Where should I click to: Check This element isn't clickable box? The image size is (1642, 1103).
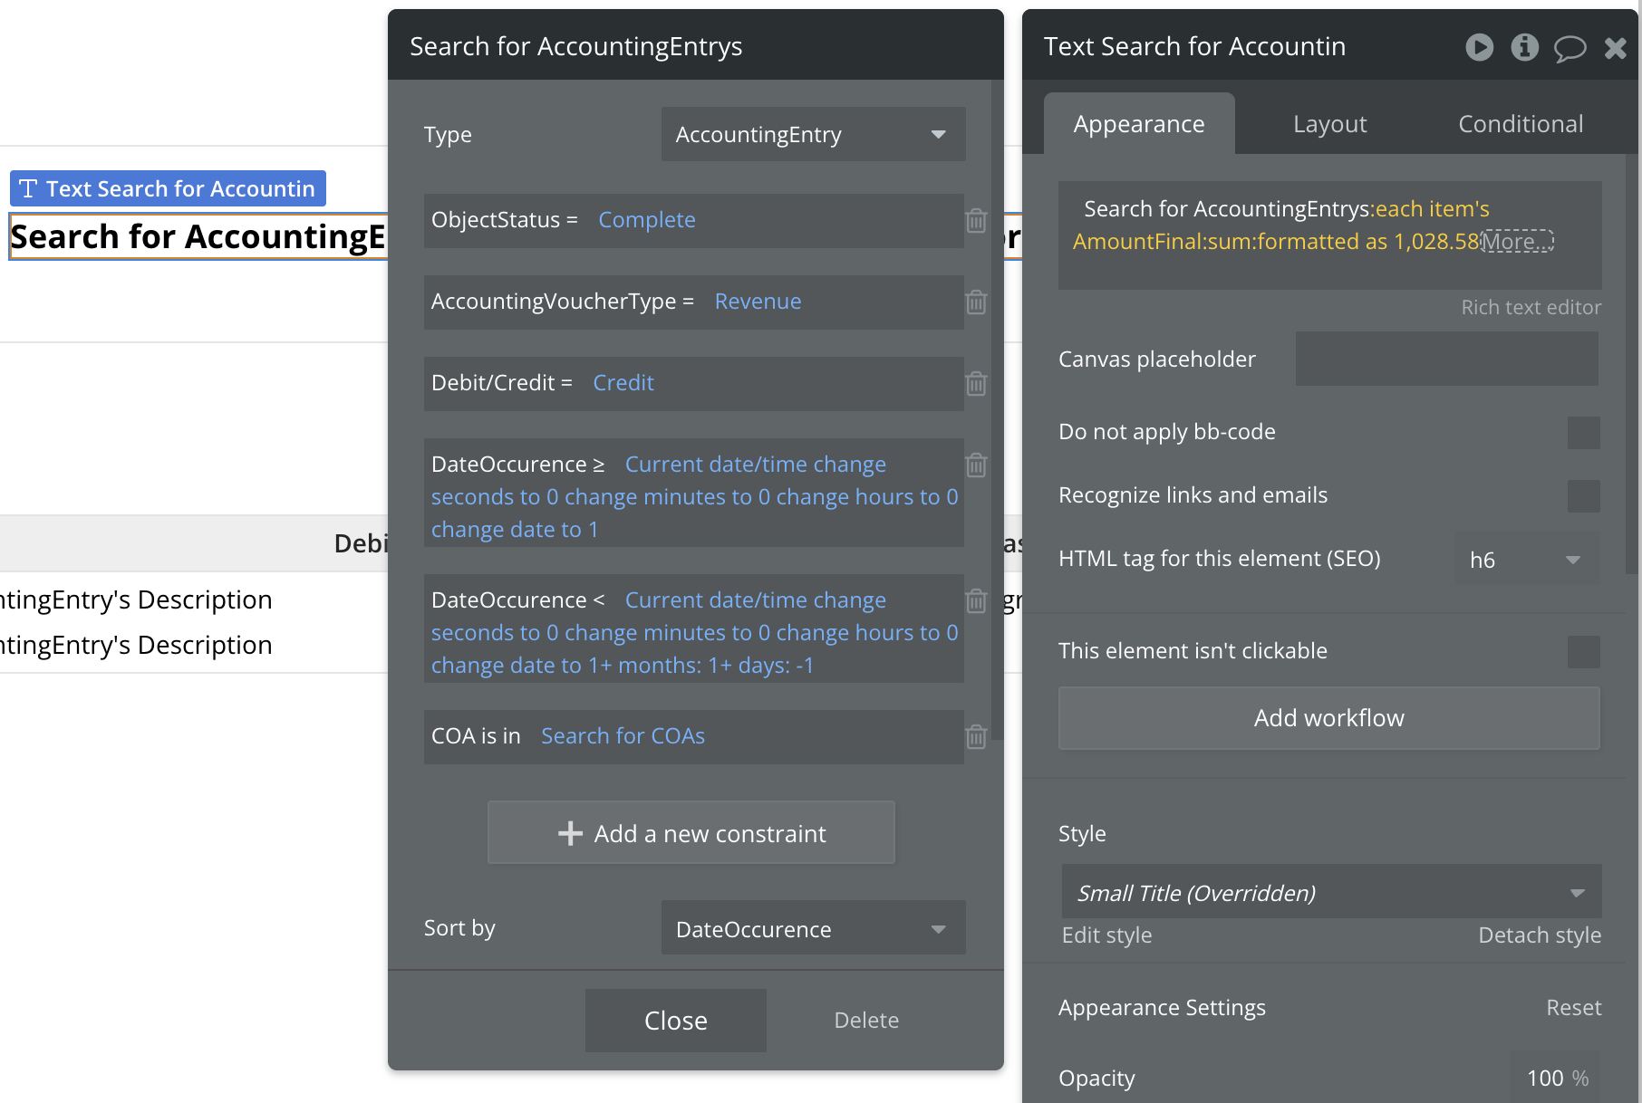click(x=1583, y=652)
